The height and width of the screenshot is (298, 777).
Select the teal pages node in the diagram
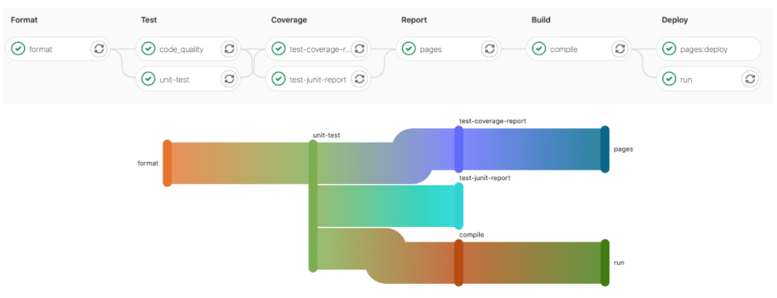click(x=604, y=149)
